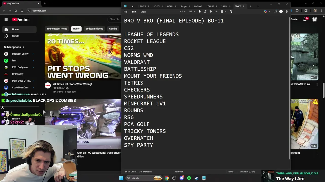Select Your custom Home chip
The height and width of the screenshot is (182, 325).
(57, 29)
